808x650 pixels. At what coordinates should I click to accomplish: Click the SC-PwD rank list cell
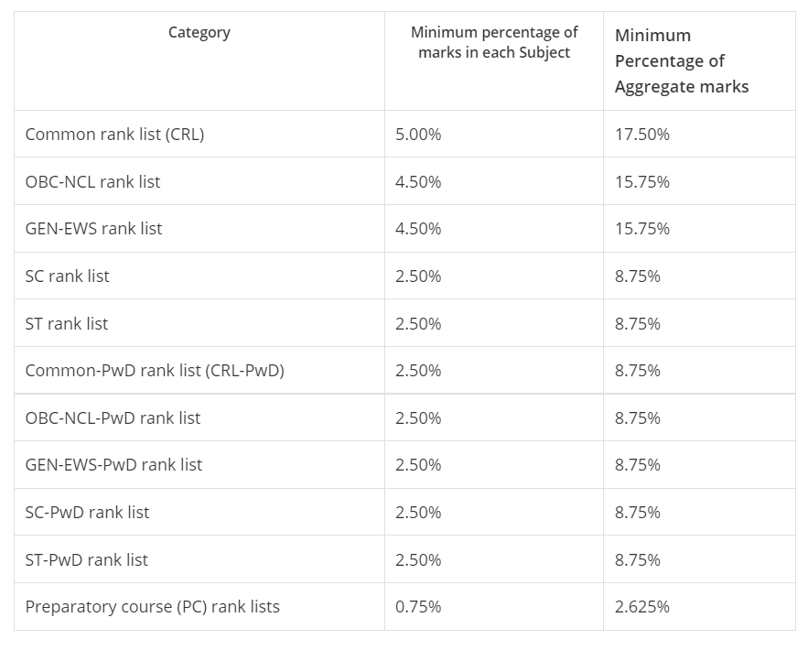pyautogui.click(x=87, y=513)
